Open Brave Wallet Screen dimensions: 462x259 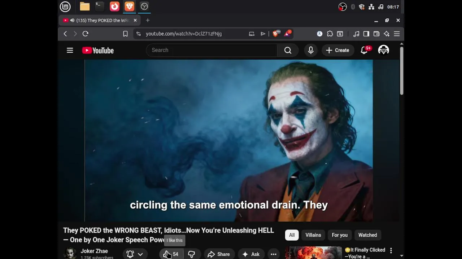pos(376,34)
